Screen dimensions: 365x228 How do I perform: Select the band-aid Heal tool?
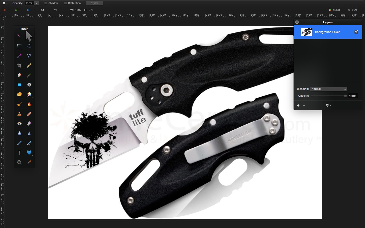(29, 114)
